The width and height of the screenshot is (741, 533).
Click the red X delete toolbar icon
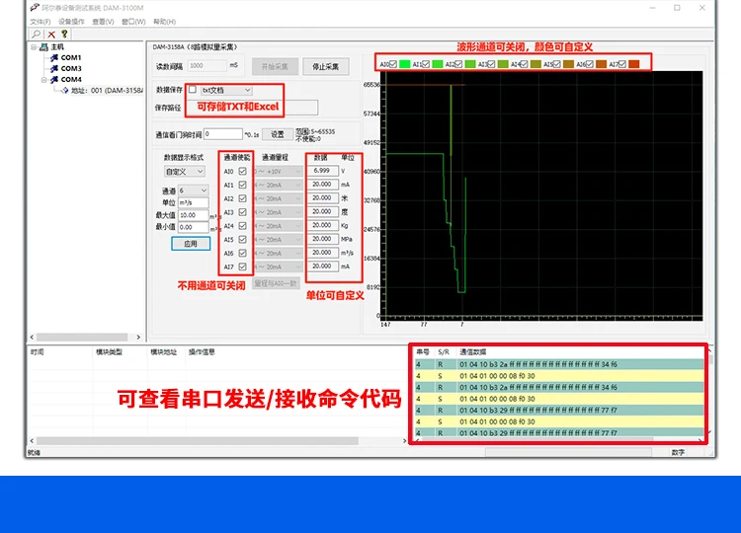point(51,35)
